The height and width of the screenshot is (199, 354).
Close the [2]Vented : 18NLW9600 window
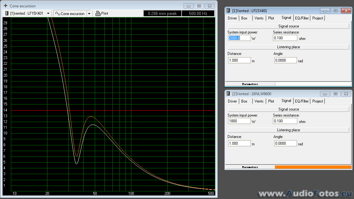(x=346, y=94)
